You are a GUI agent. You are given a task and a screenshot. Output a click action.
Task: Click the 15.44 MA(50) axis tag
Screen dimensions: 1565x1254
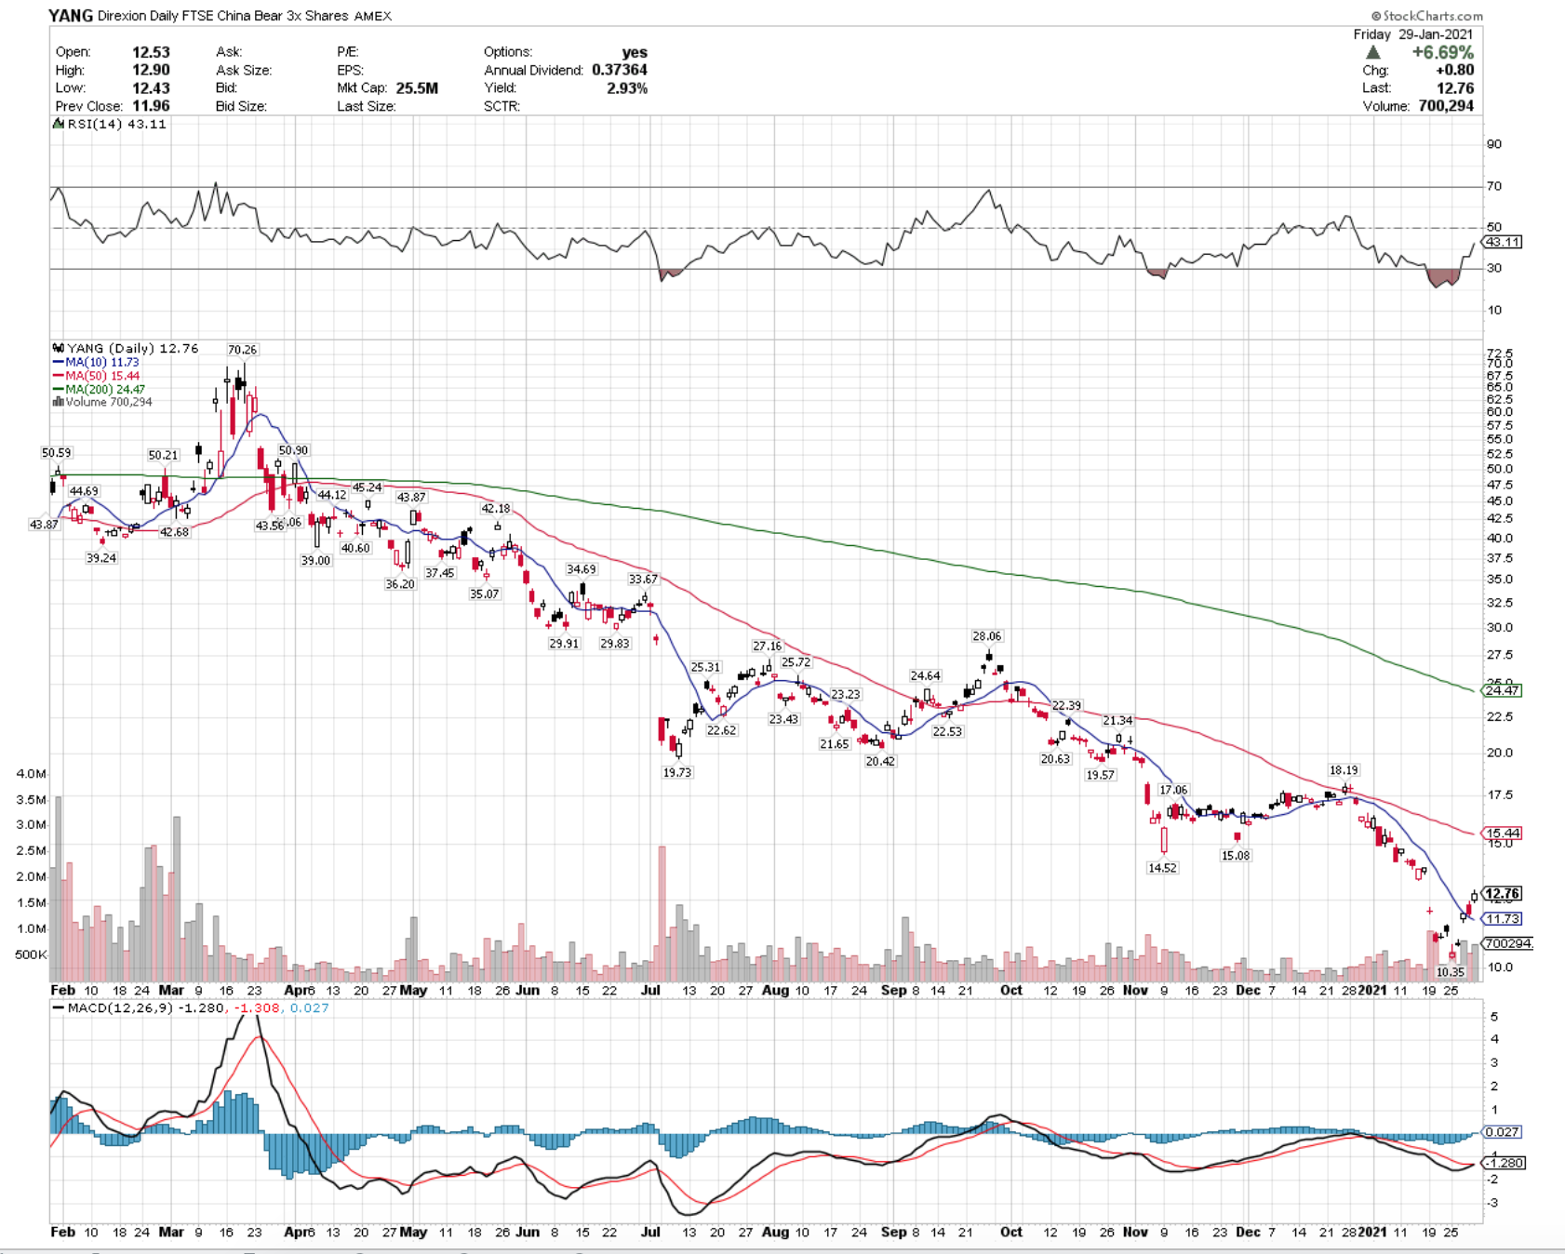click(x=1502, y=834)
